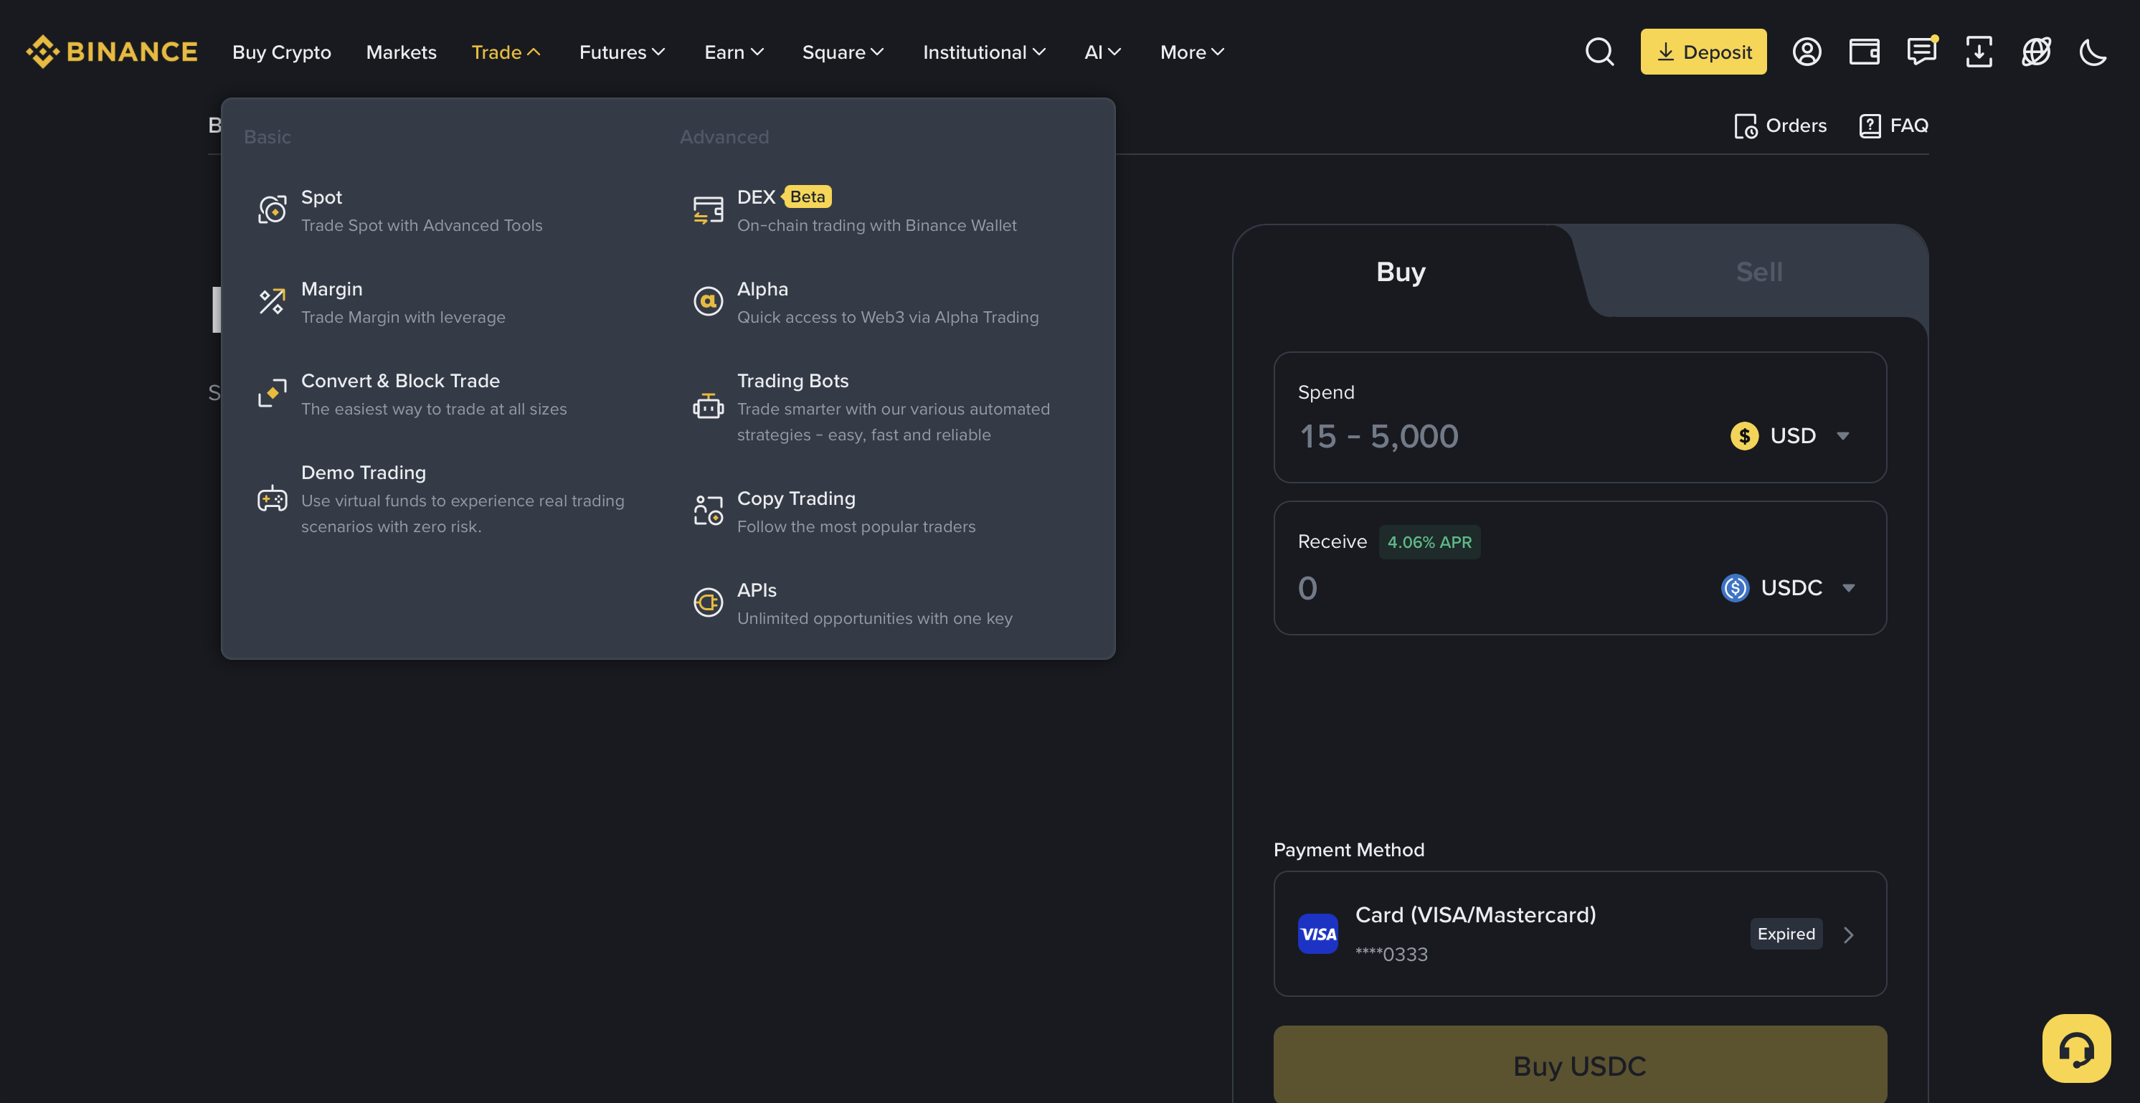The width and height of the screenshot is (2140, 1103).
Task: Expand the Institutional dropdown
Action: click(985, 52)
